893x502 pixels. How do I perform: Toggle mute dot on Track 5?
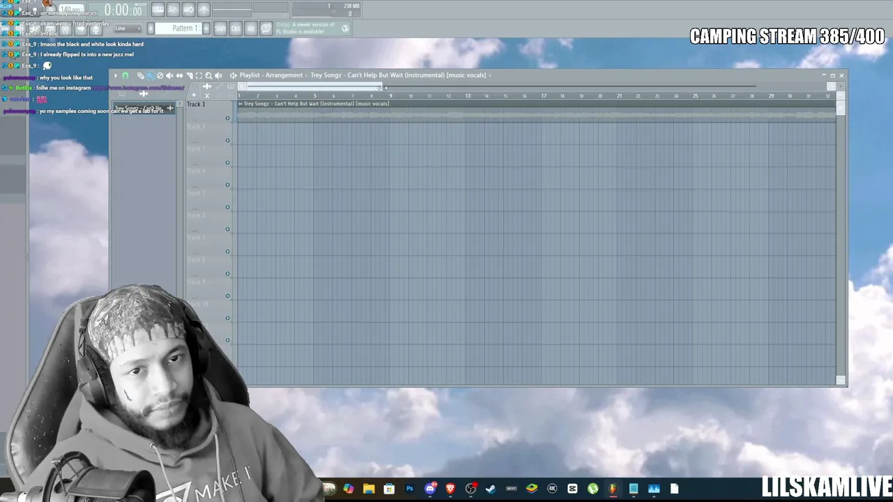click(x=227, y=207)
